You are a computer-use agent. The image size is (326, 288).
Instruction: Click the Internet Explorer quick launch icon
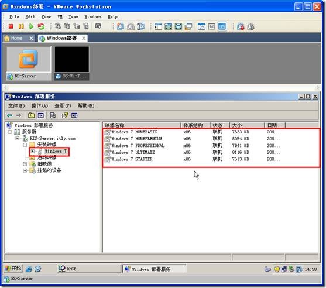[x=29, y=269]
